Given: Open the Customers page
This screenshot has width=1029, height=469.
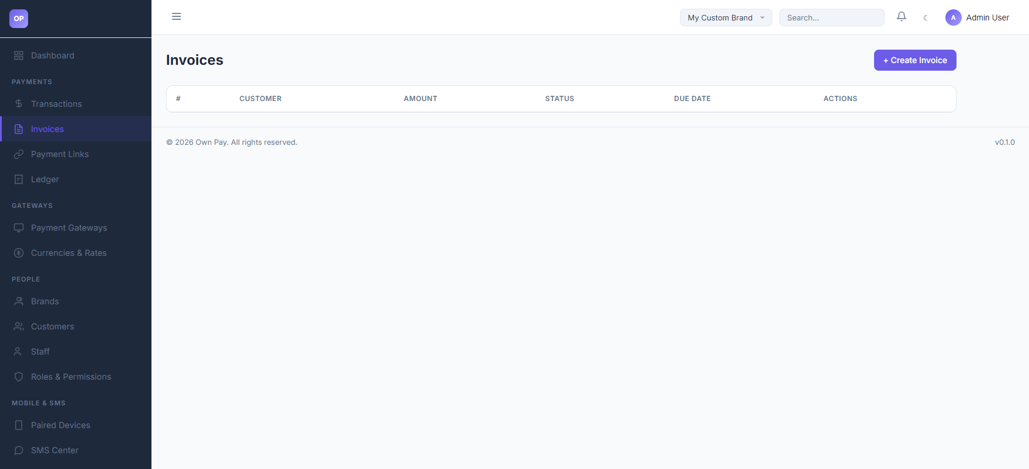Looking at the screenshot, I should coord(76,326).
